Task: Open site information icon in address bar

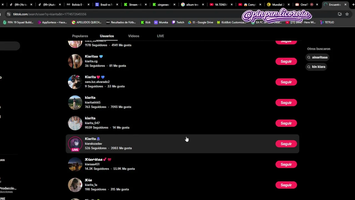Action: pos(9,14)
